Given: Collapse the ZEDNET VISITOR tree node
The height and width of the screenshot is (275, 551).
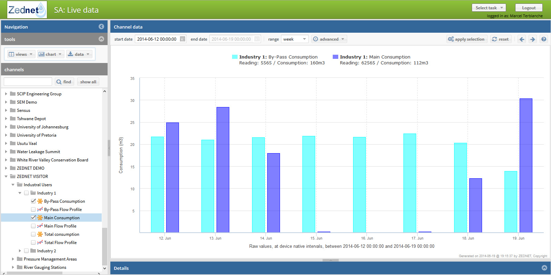Looking at the screenshot, I should coord(6,176).
